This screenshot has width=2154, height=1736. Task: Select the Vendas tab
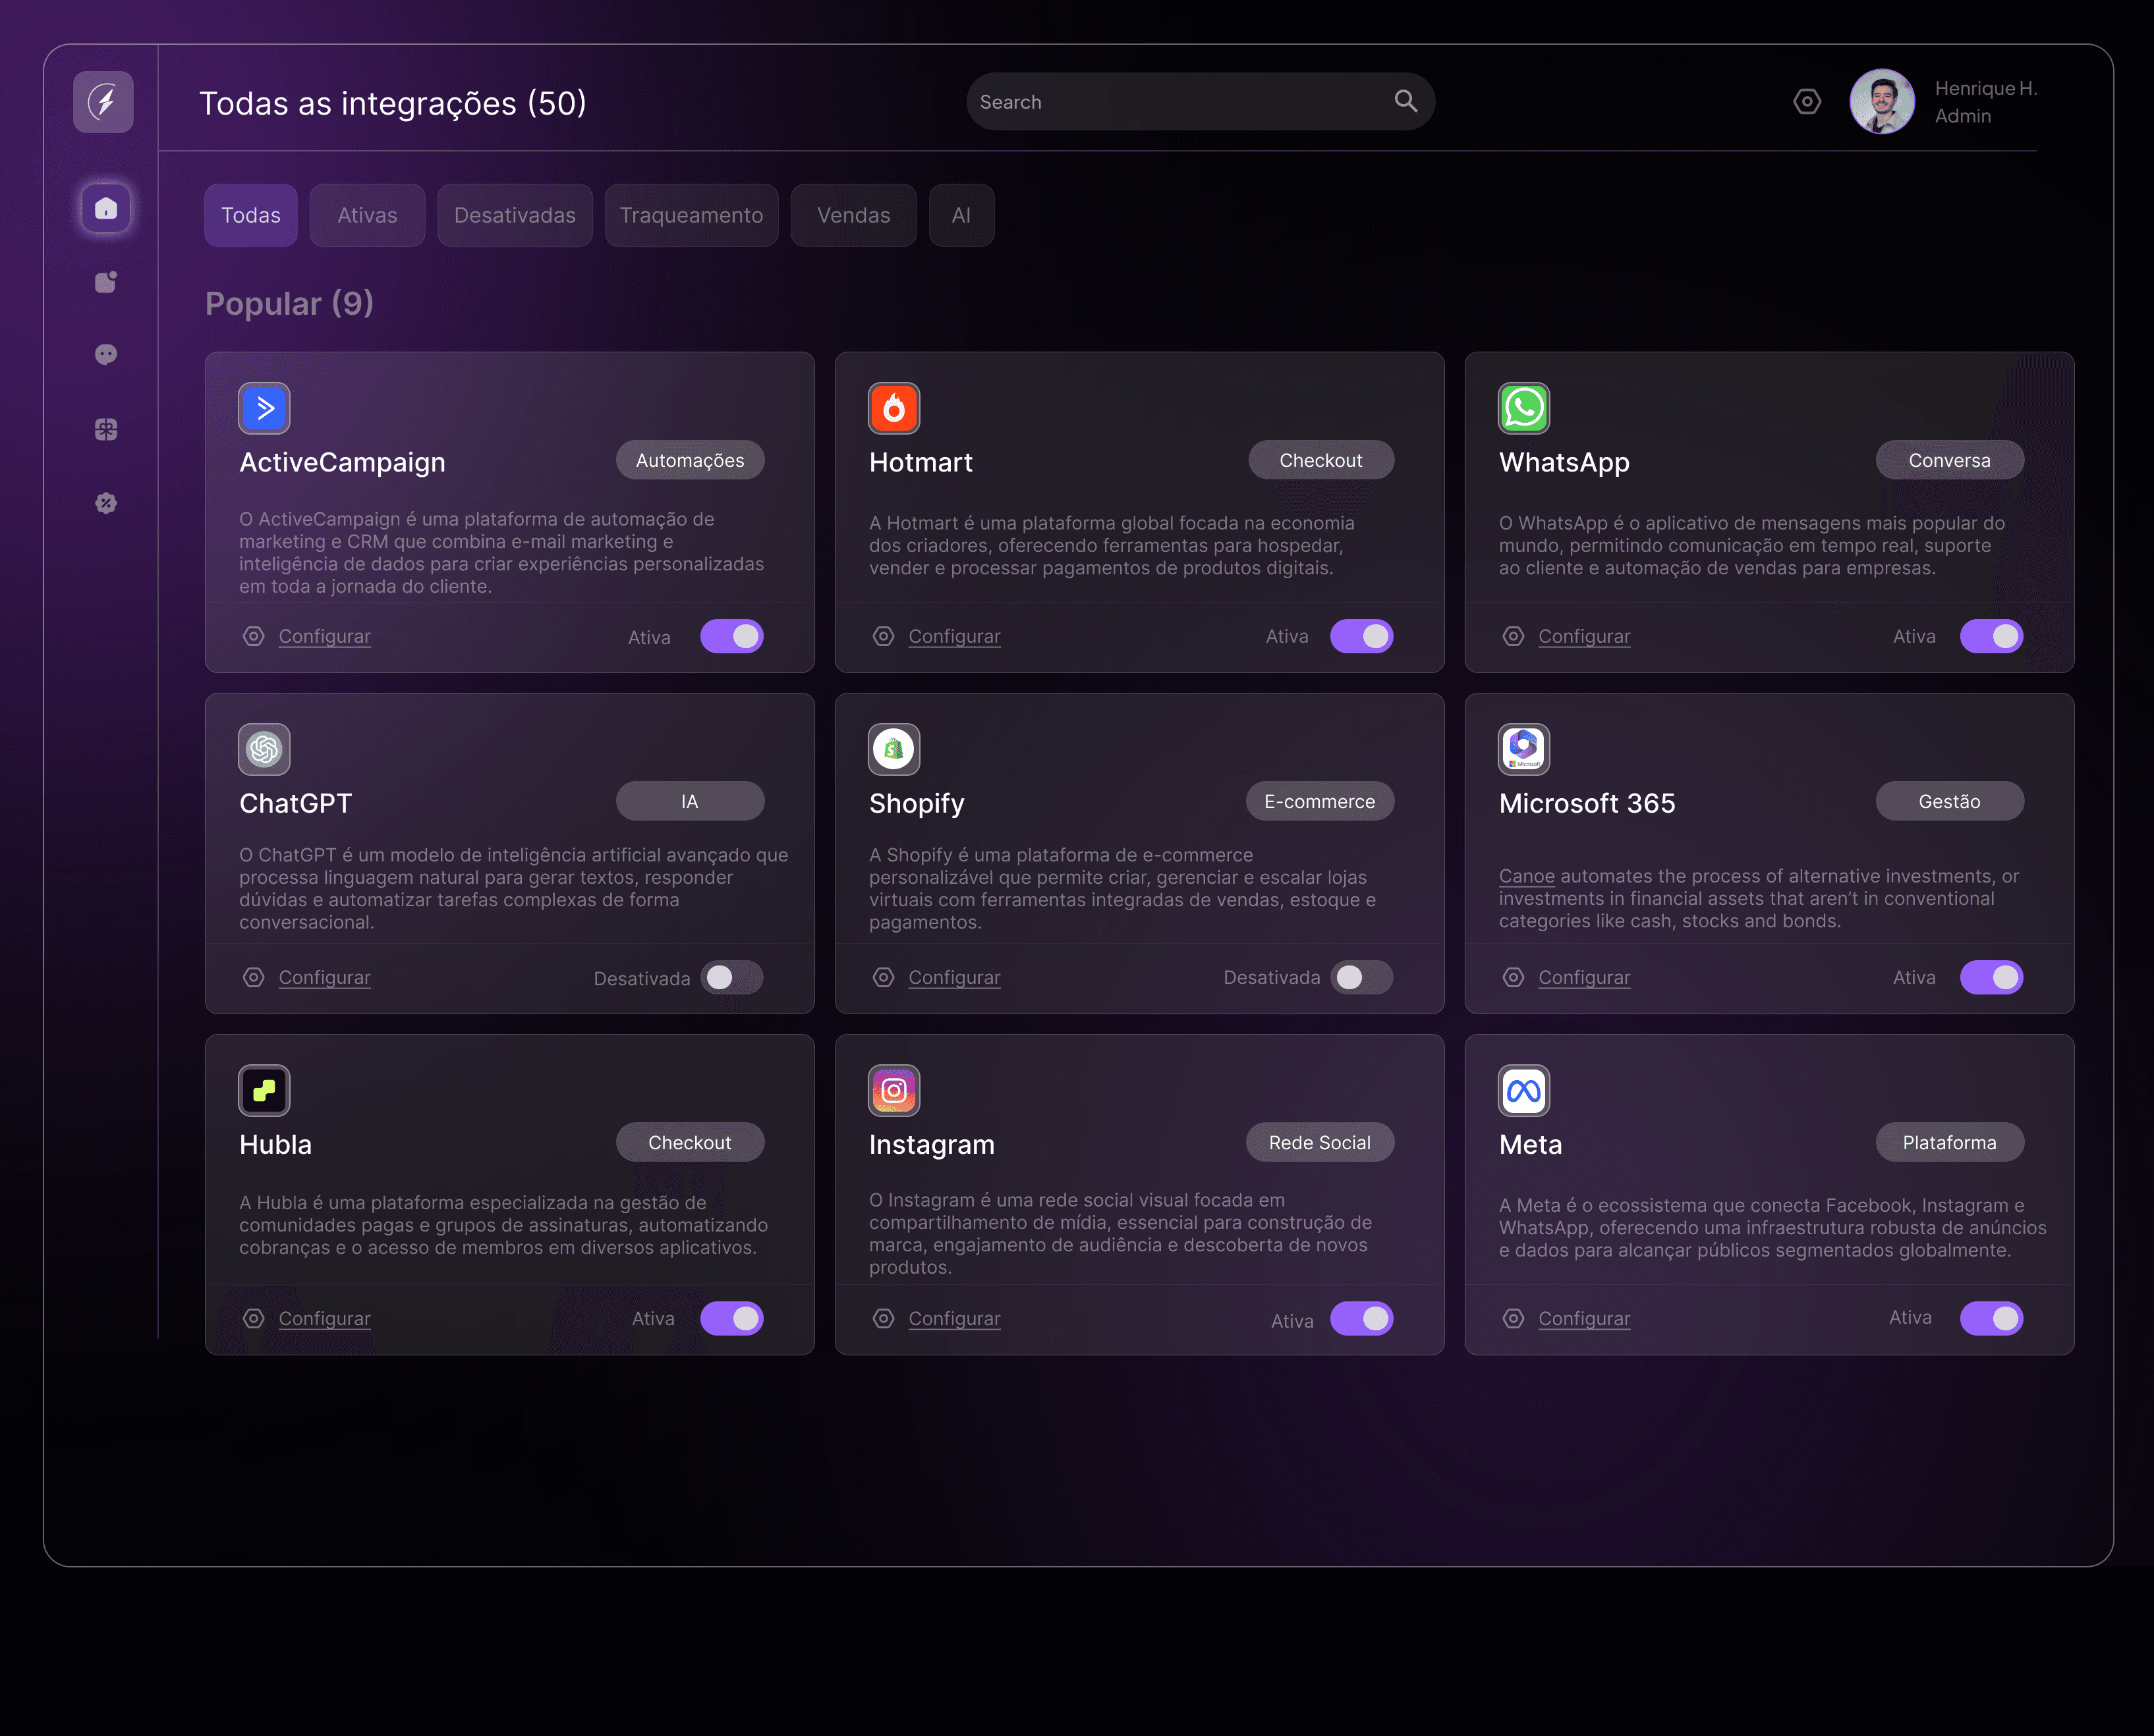pos(853,215)
